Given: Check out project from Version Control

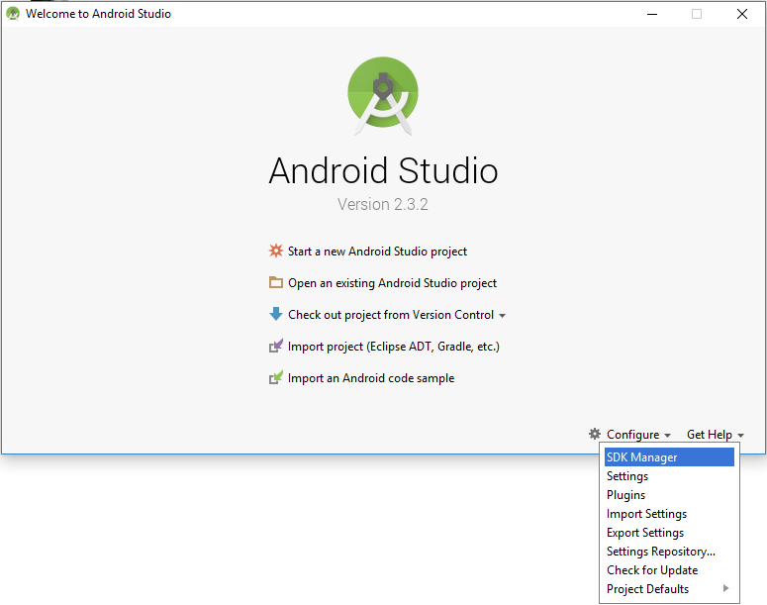Looking at the screenshot, I should tap(391, 315).
